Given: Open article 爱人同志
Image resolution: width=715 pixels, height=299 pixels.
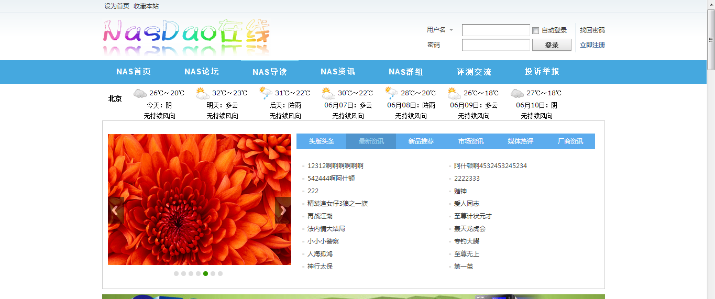Looking at the screenshot, I should 467,204.
